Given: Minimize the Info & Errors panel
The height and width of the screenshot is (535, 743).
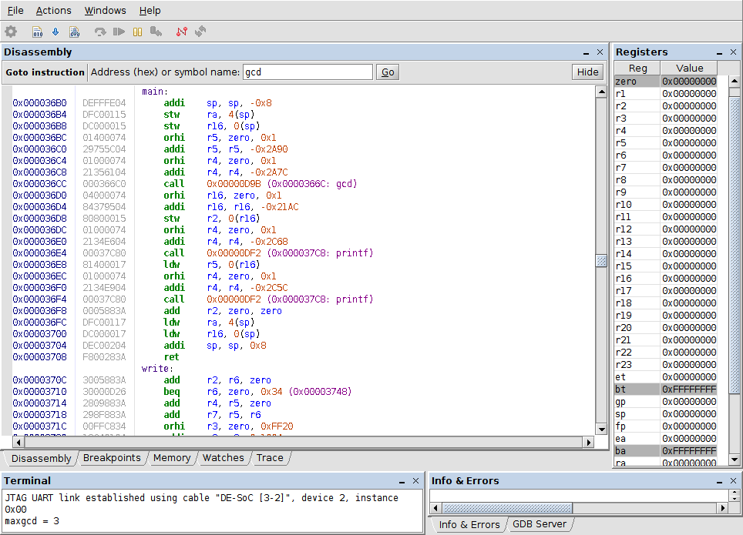Looking at the screenshot, I should (x=719, y=481).
